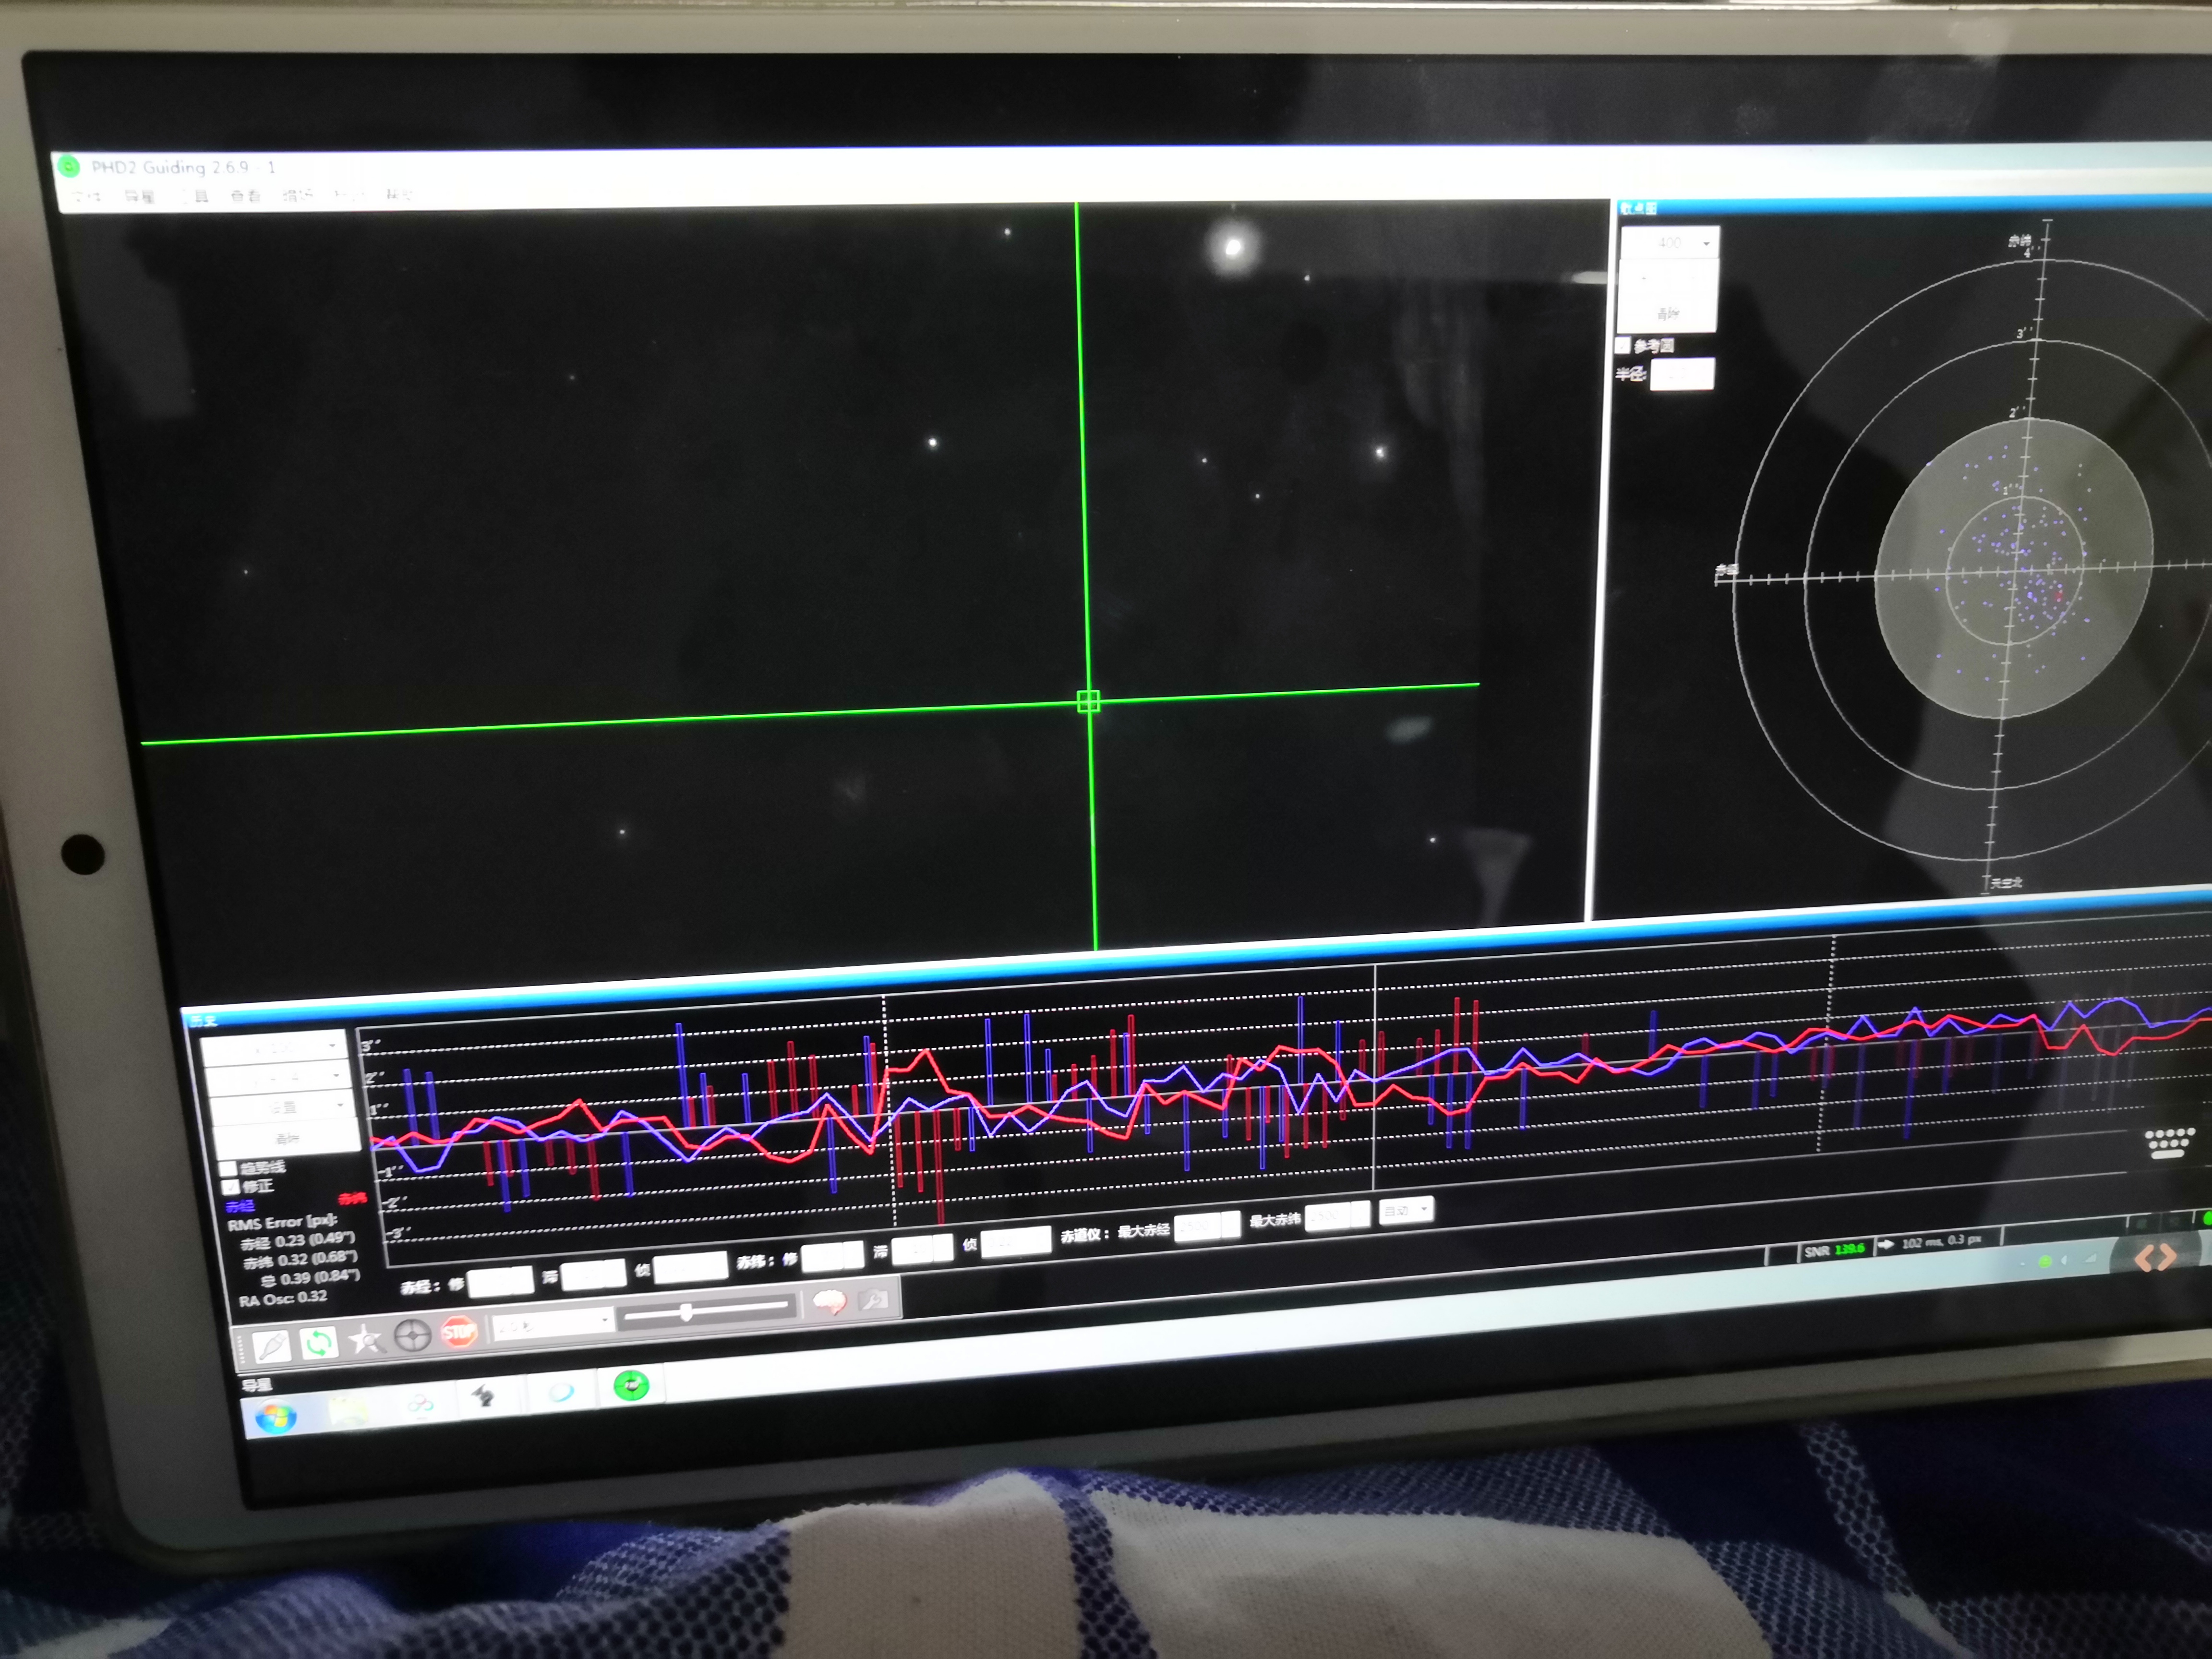Open the 自动 Dec guide mode dropdown
This screenshot has width=2212, height=1659.
pos(1406,1210)
